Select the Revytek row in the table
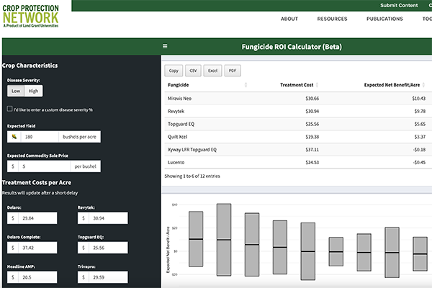Screen dimensions: 432x288 coord(298,111)
